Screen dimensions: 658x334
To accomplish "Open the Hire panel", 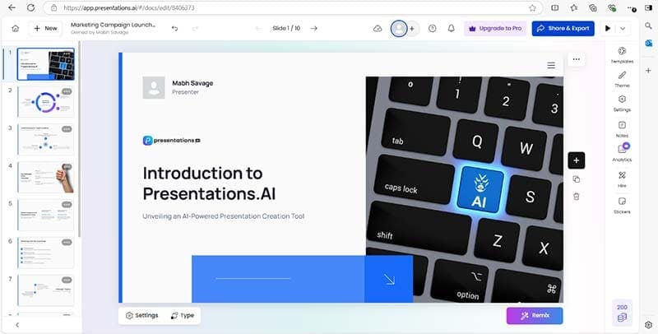I will (x=622, y=179).
